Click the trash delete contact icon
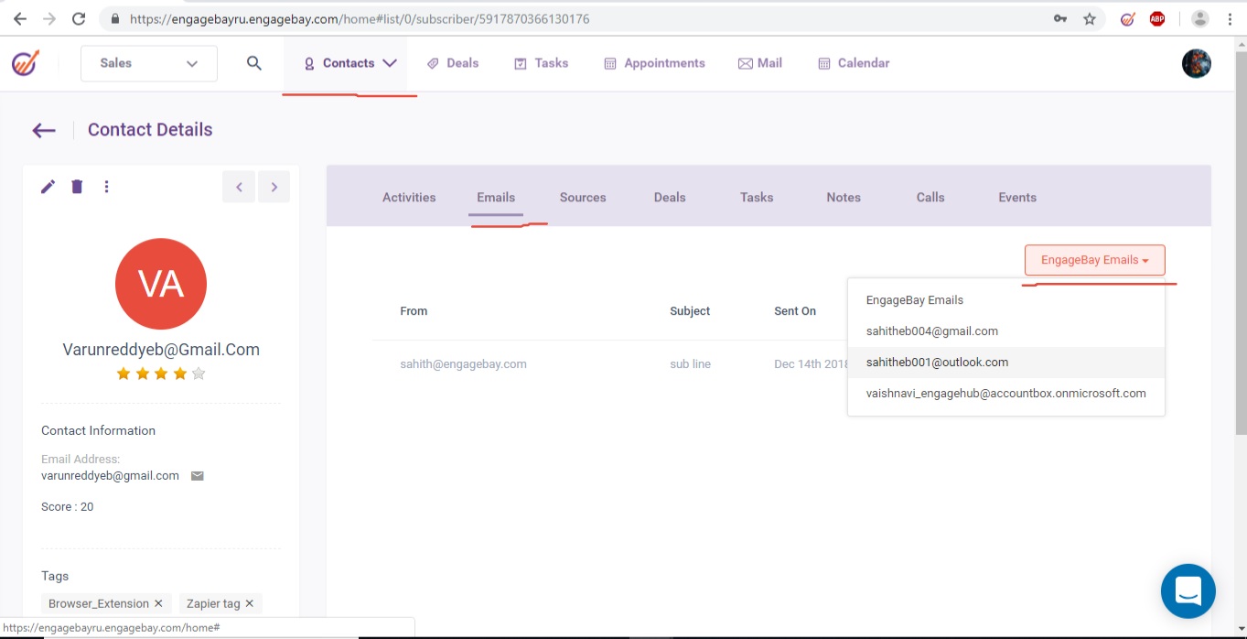This screenshot has height=639, width=1247. pyautogui.click(x=77, y=187)
